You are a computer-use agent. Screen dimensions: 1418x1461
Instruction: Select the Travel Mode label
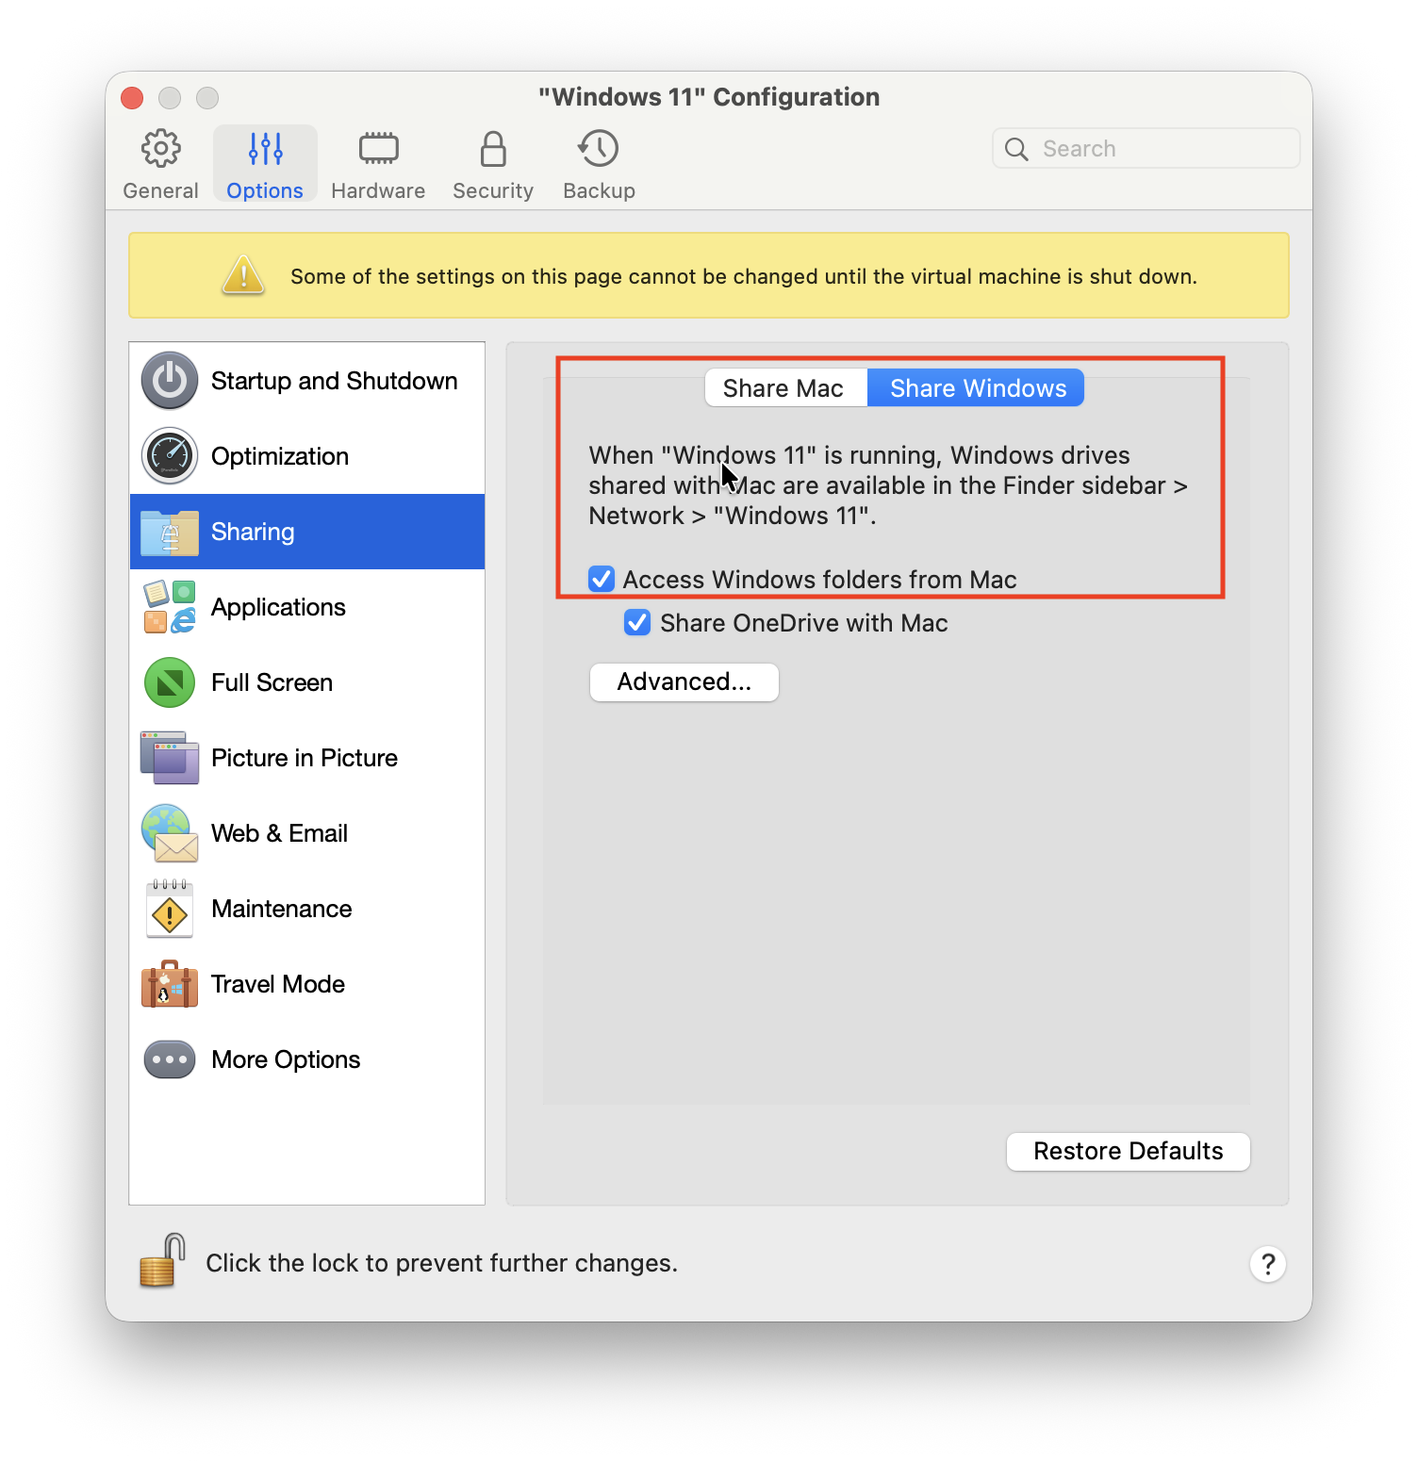(278, 984)
